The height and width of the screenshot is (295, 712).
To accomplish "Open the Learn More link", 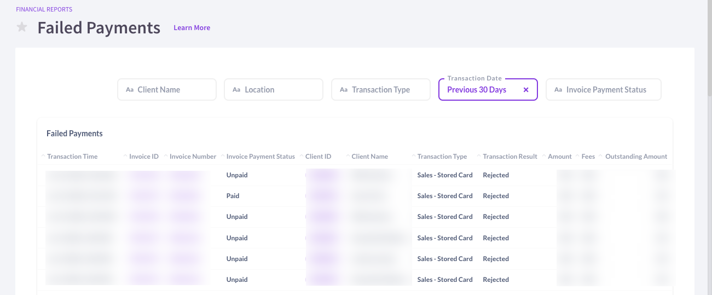I will [x=192, y=28].
